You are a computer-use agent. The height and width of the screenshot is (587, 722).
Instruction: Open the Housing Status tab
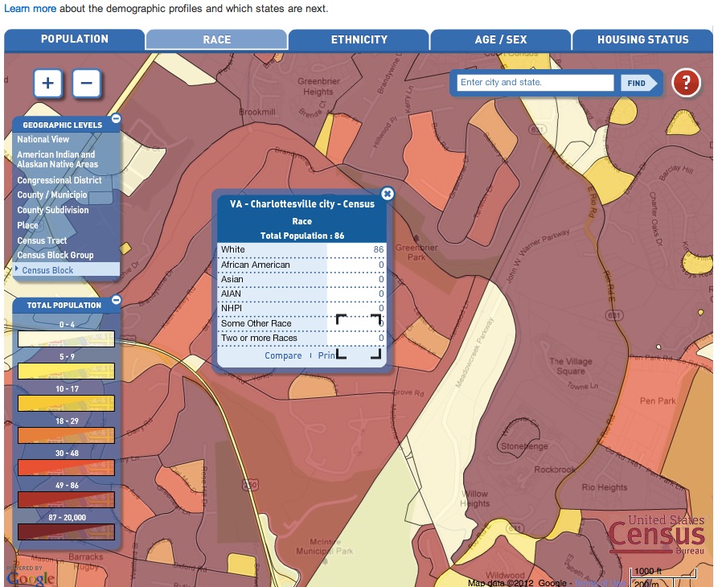[642, 39]
